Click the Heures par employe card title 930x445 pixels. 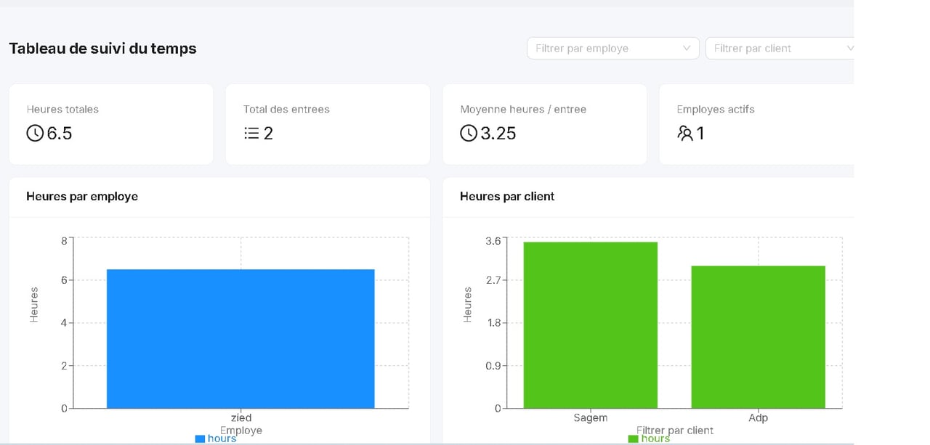[82, 196]
